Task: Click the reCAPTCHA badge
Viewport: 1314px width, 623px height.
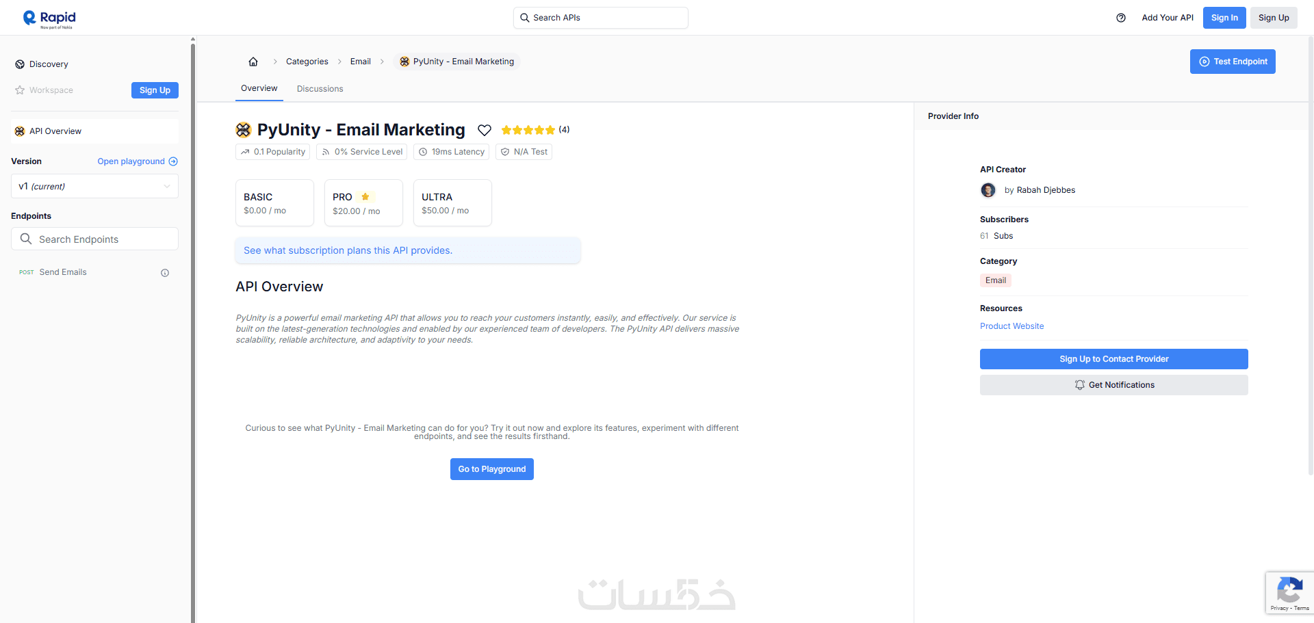Action: (1289, 592)
